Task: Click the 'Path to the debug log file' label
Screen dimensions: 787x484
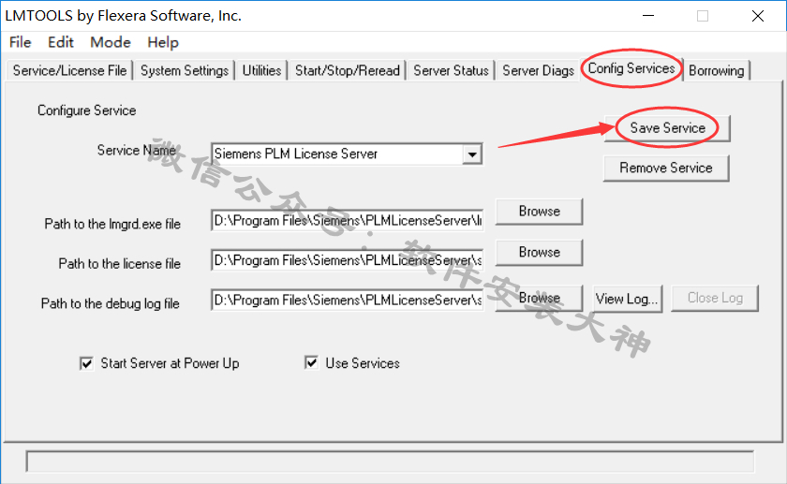Action: 111,303
